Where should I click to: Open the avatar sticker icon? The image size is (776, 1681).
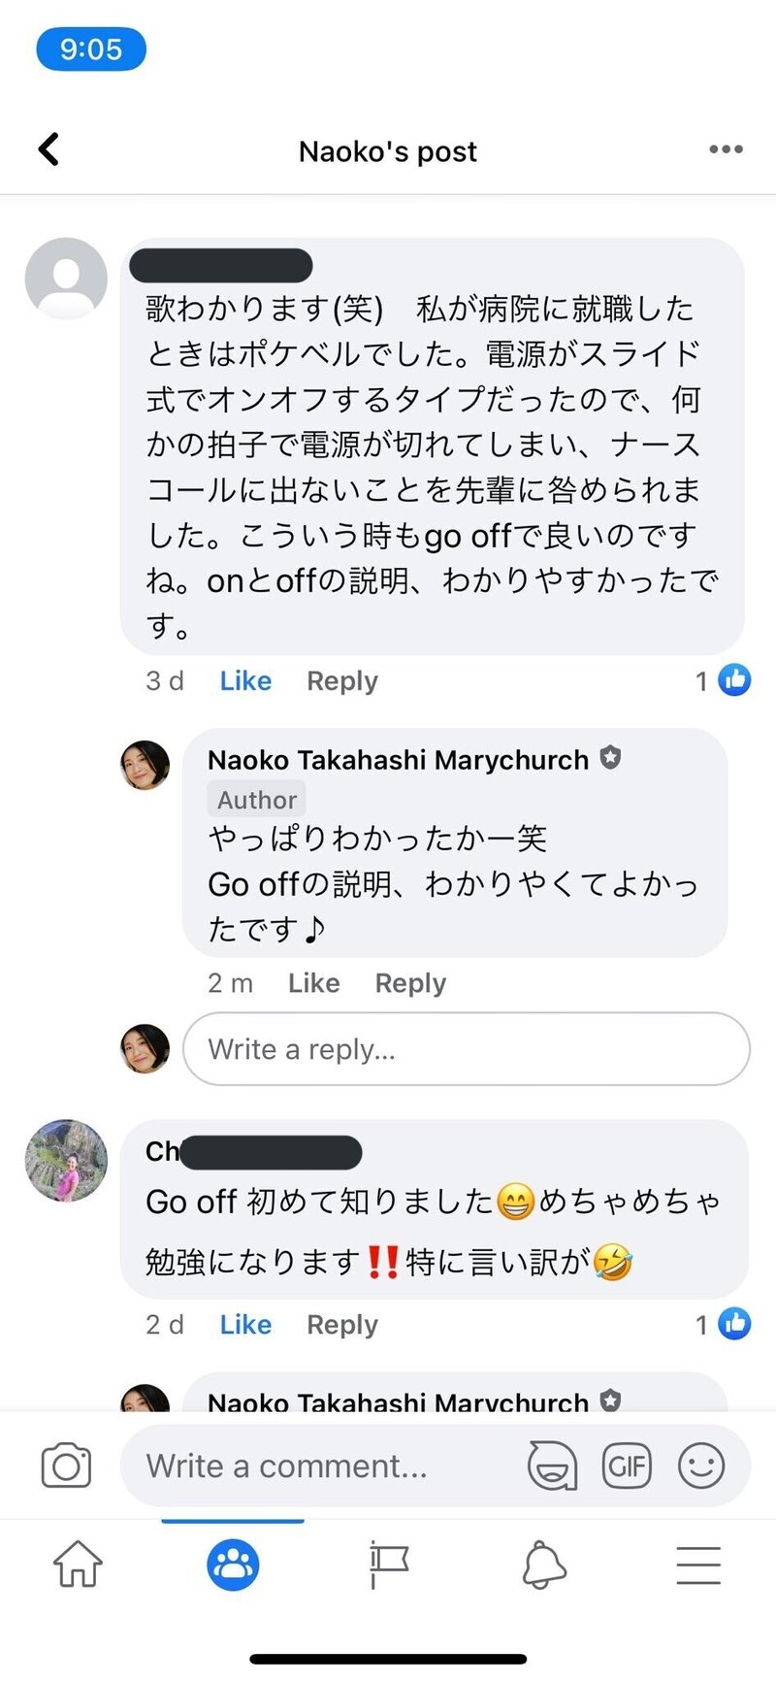tap(551, 1466)
